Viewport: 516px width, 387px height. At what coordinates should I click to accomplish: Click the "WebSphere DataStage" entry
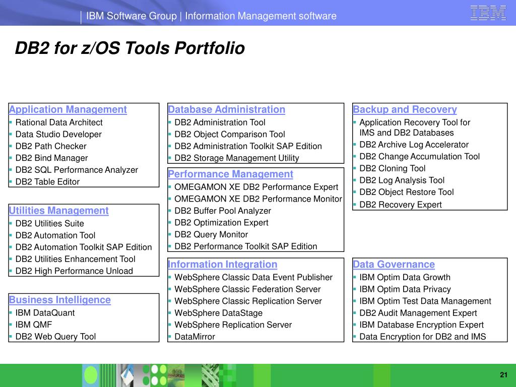pos(219,313)
